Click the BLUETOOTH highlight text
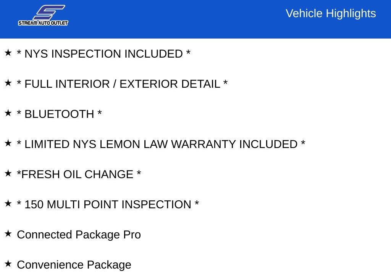Viewport: 391px width, 272px height. (59, 114)
